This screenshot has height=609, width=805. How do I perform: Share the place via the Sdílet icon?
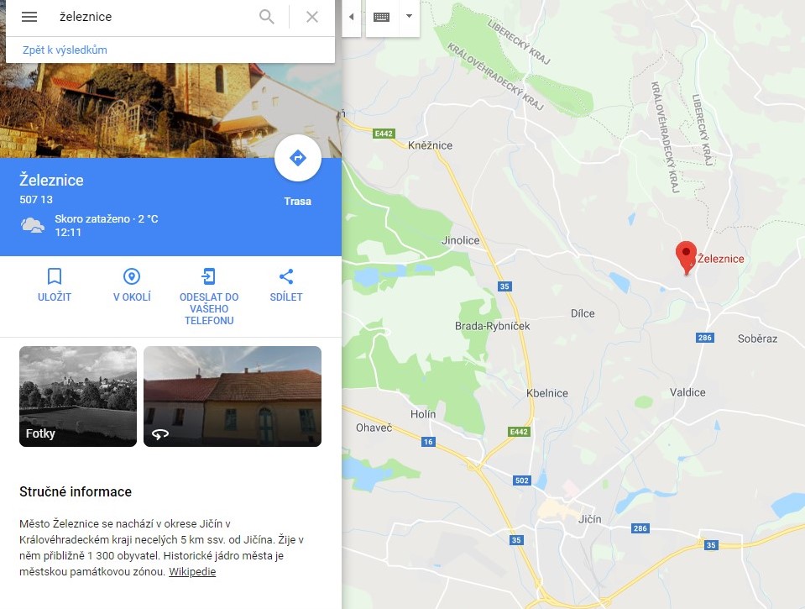(286, 276)
